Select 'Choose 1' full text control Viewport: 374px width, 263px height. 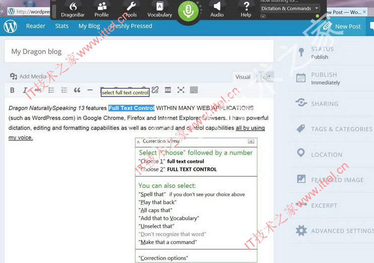(x=171, y=161)
